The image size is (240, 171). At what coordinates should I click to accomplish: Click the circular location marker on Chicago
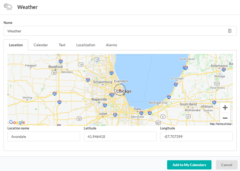click(x=120, y=90)
